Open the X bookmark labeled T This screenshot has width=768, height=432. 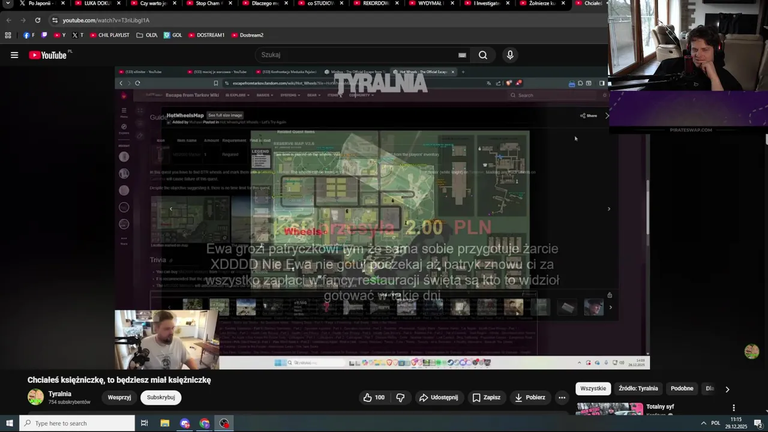tap(78, 35)
